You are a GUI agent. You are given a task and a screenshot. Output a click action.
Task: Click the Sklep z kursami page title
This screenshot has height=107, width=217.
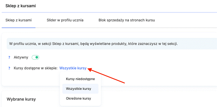(x=21, y=6)
